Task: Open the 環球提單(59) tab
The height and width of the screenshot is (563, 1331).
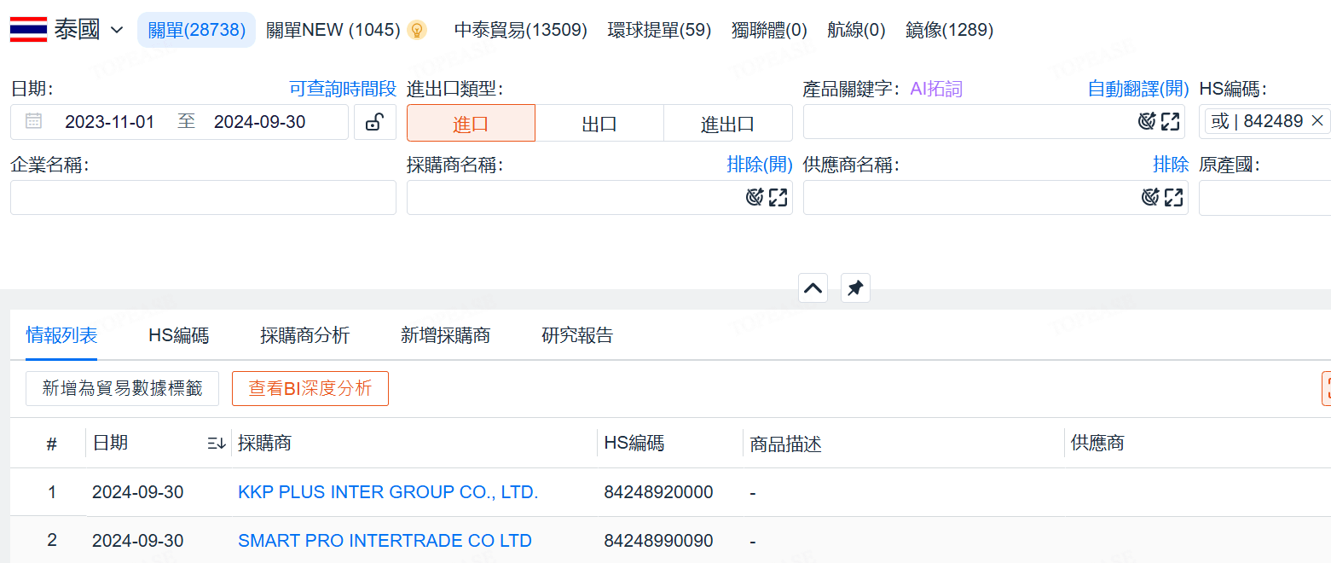Action: (x=659, y=30)
